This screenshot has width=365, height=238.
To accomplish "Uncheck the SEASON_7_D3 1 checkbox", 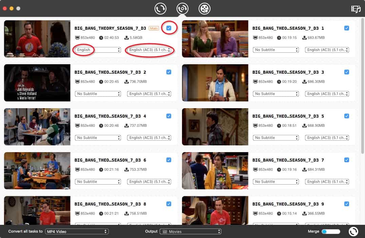I will [347, 28].
